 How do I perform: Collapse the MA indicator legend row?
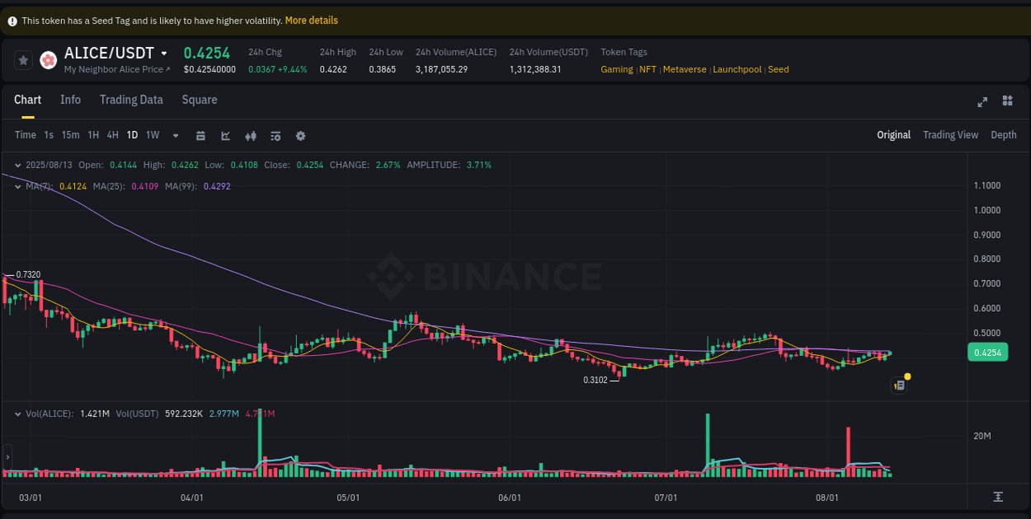[x=16, y=187]
